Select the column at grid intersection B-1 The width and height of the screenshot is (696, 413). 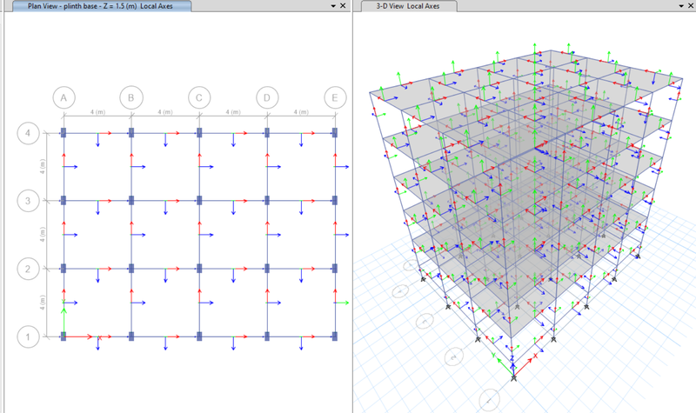coord(131,336)
